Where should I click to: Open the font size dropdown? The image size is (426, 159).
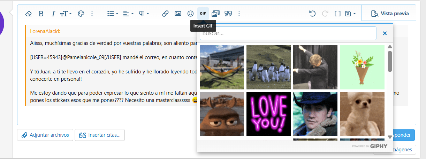[66, 14]
